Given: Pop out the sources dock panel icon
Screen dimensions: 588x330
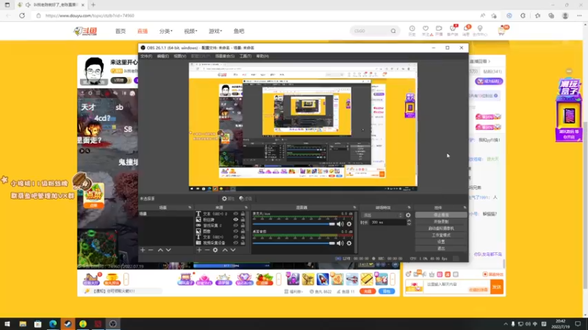Looking at the screenshot, I should (246, 208).
